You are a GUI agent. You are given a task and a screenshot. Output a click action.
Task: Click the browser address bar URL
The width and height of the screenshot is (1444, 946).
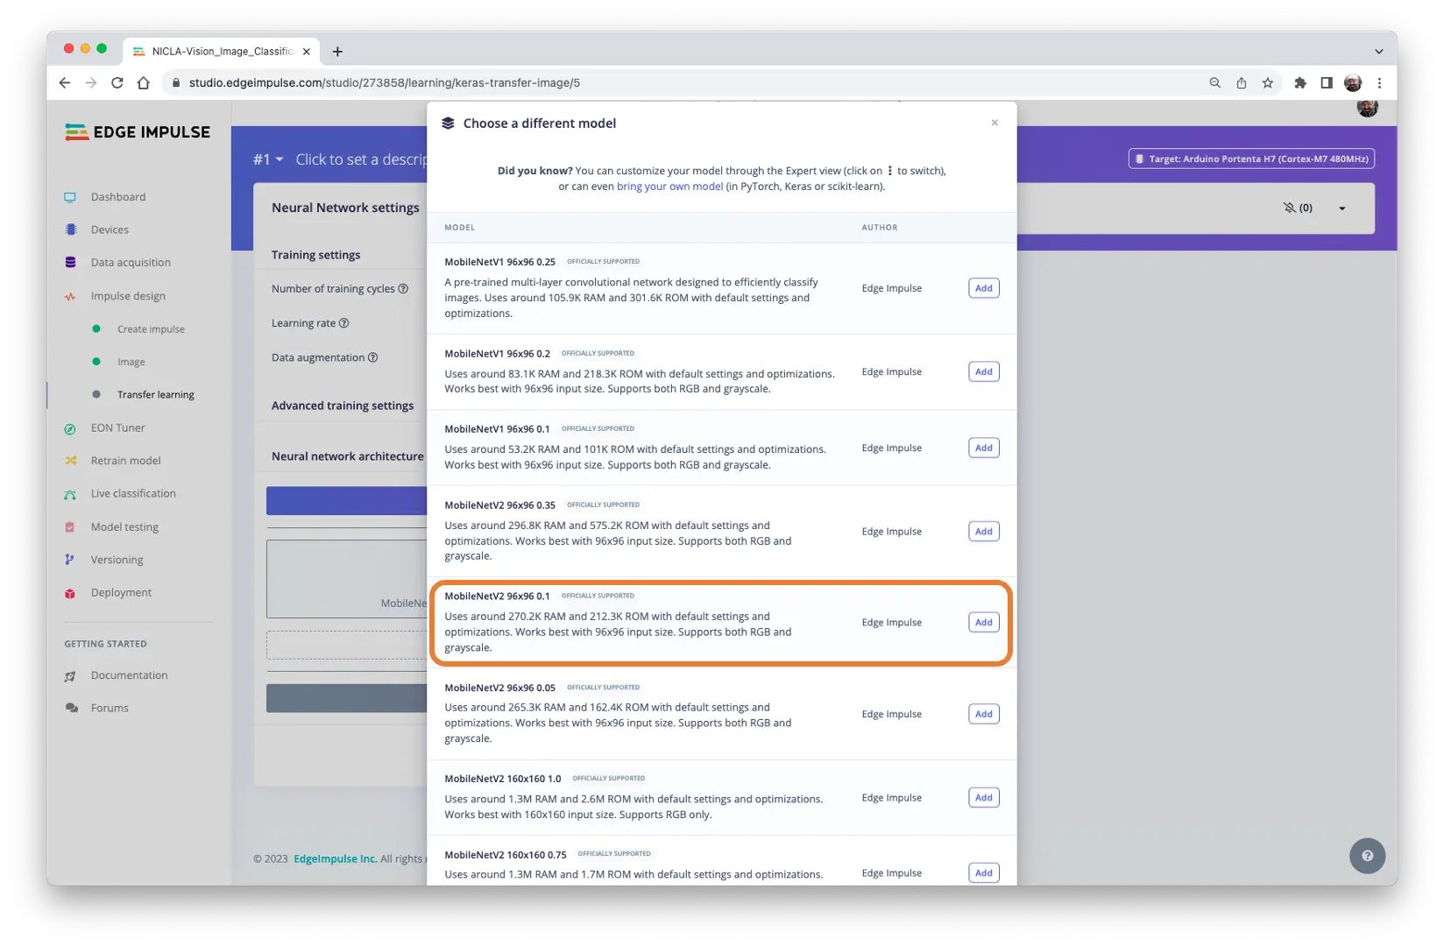tap(384, 82)
